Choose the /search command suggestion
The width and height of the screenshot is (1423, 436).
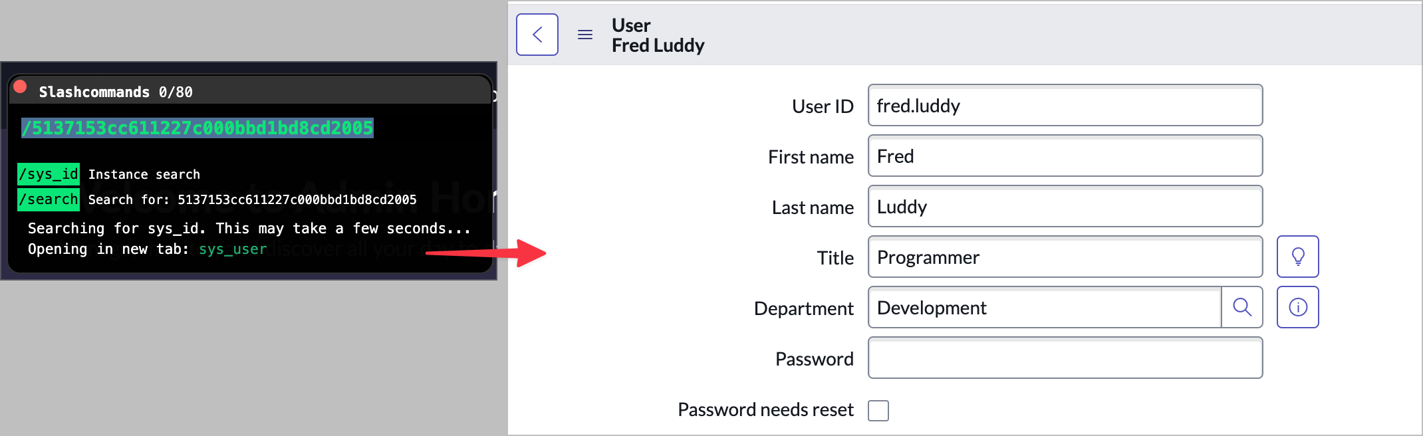(x=217, y=199)
